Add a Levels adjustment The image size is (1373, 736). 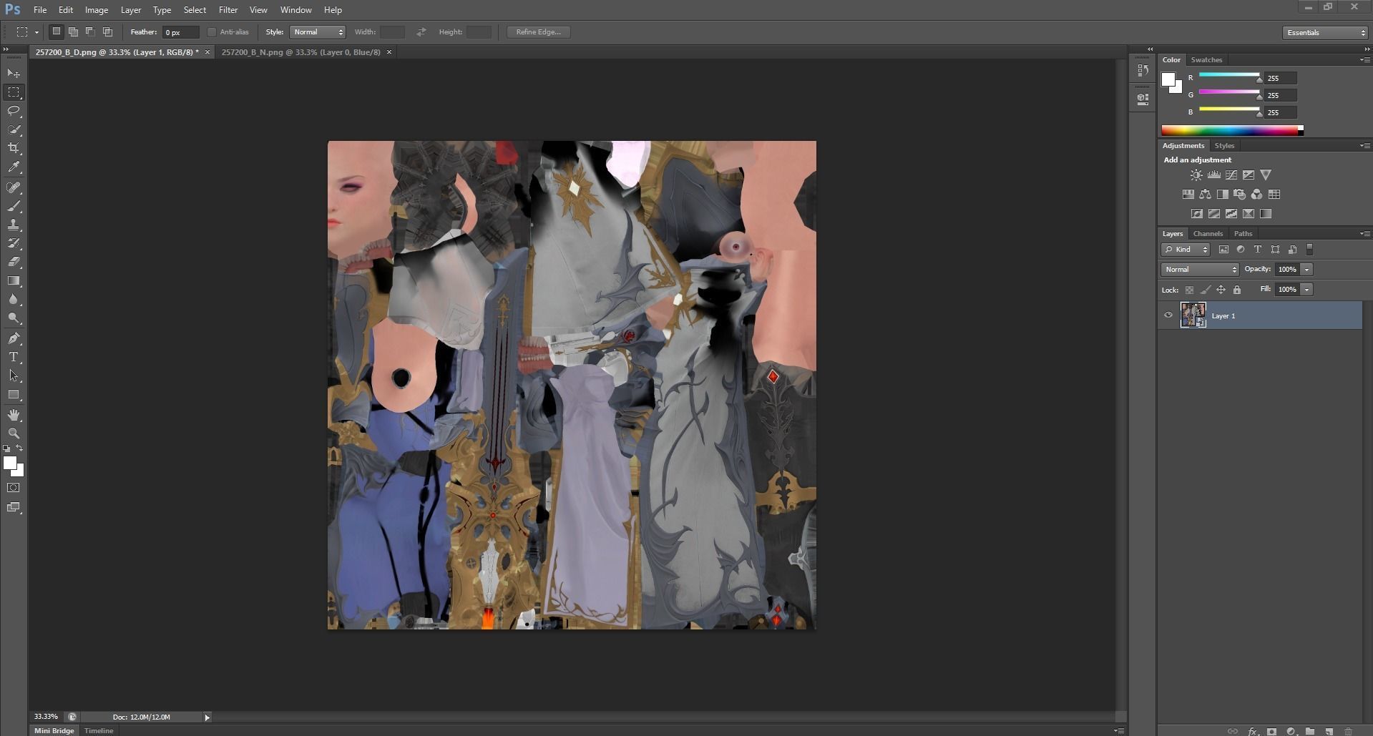click(1214, 175)
